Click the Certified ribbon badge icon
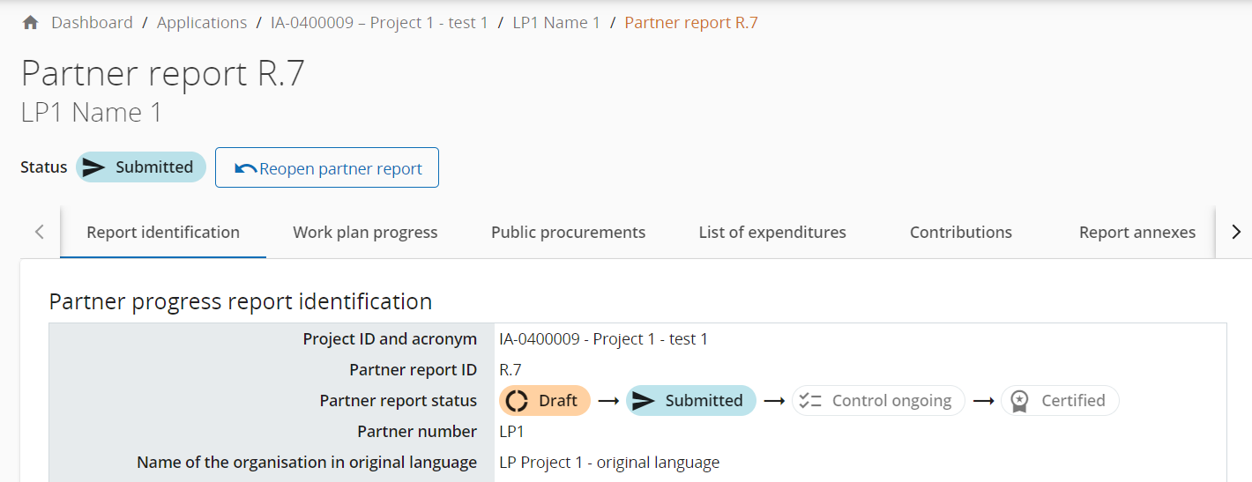Viewport: 1252px width, 482px height. pyautogui.click(x=1019, y=401)
